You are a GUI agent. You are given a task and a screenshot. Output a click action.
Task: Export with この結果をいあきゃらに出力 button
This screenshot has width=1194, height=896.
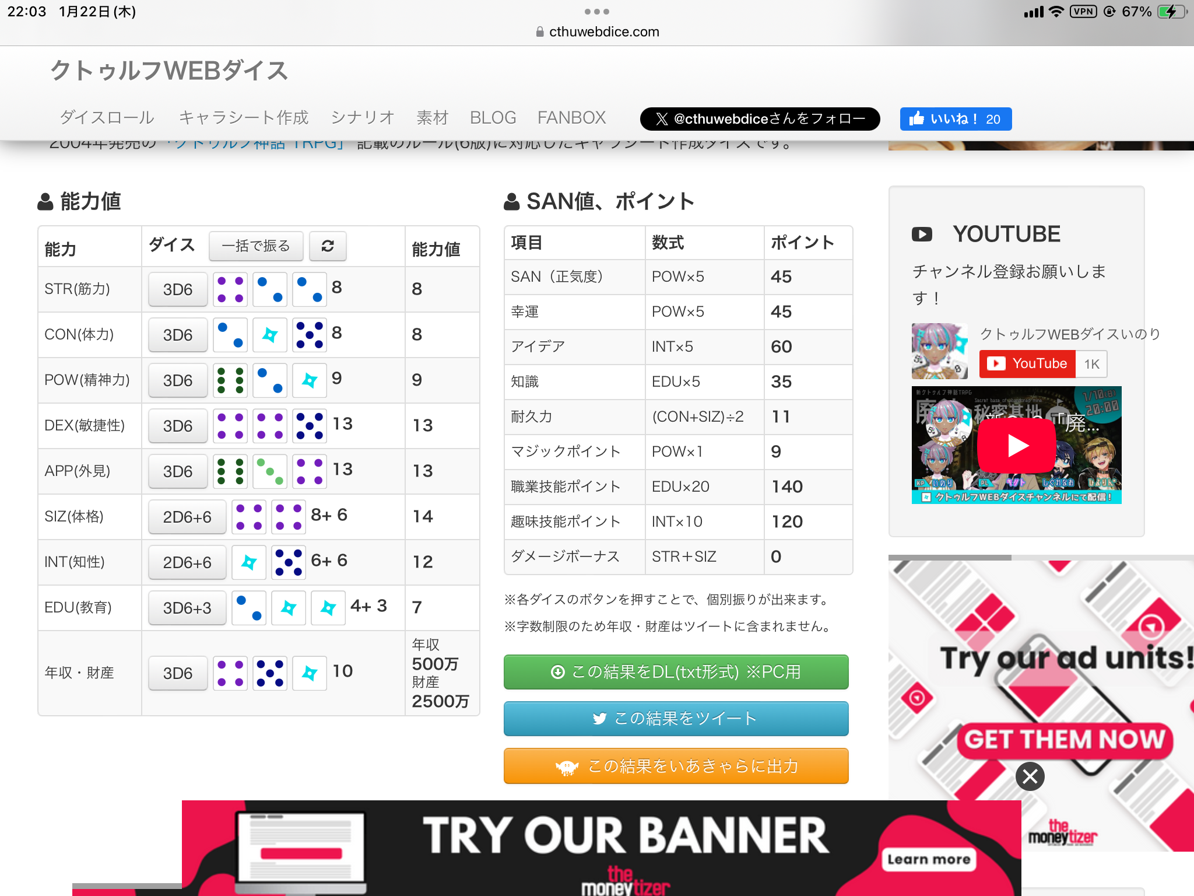[676, 766]
